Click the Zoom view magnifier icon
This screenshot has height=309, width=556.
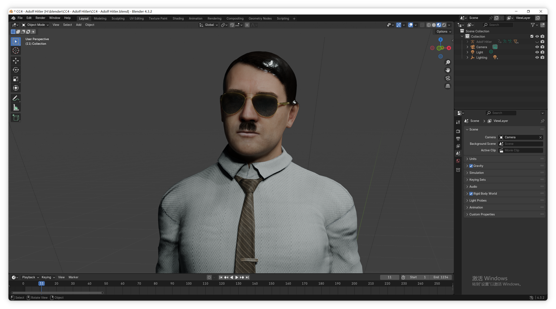[x=448, y=62]
